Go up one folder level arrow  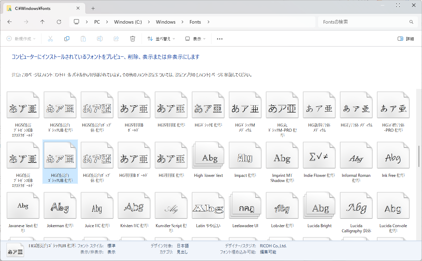[43, 22]
